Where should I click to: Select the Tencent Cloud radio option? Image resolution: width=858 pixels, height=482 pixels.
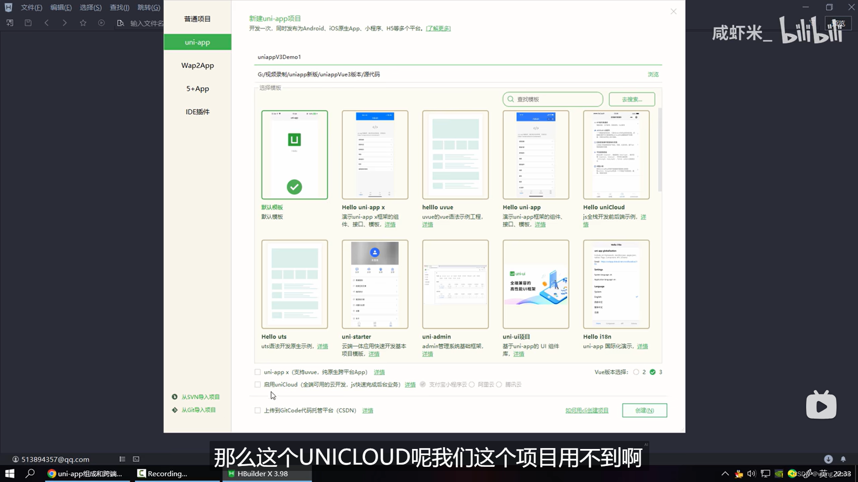pyautogui.click(x=499, y=384)
